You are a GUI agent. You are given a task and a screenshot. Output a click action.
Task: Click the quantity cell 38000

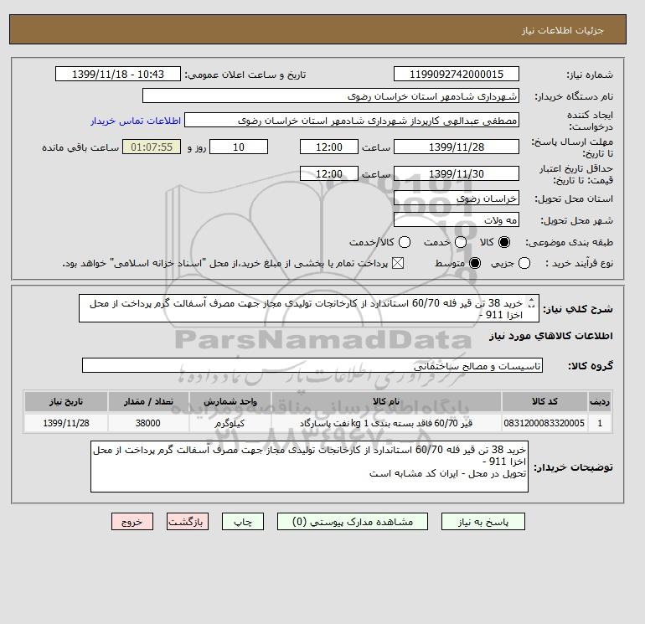[148, 423]
